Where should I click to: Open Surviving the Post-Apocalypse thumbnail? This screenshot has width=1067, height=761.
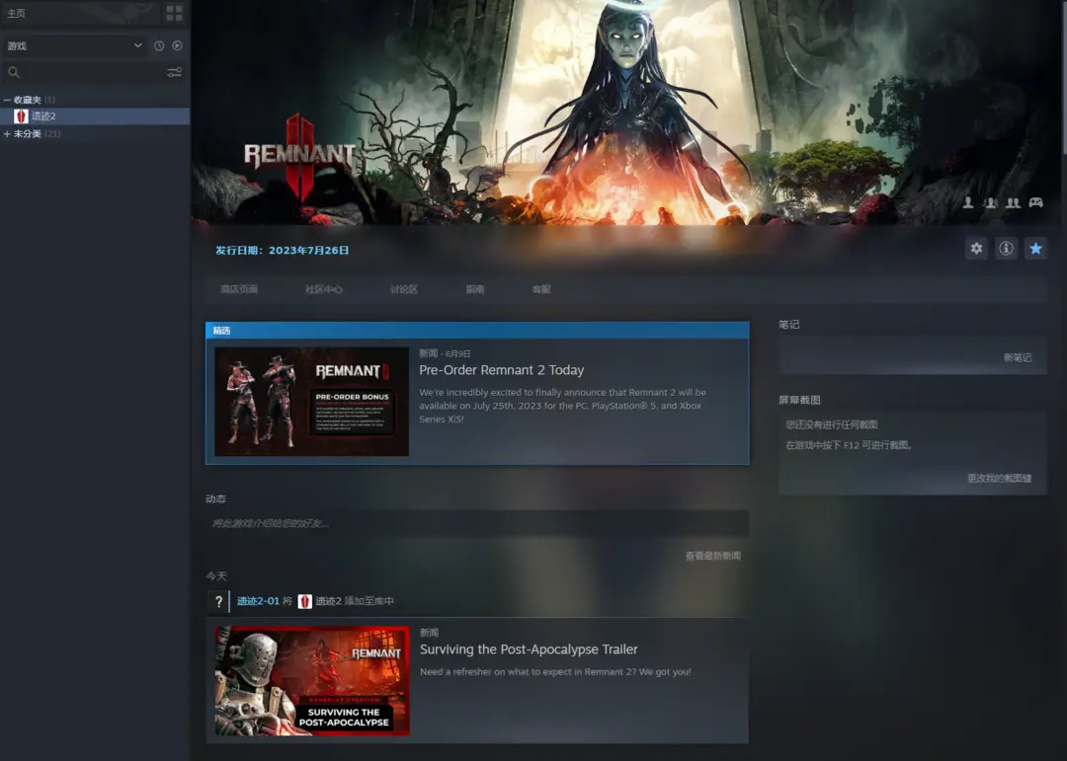312,681
